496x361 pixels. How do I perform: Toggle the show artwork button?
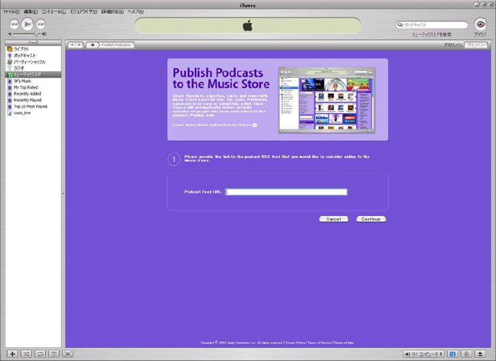pyautogui.click(x=54, y=354)
